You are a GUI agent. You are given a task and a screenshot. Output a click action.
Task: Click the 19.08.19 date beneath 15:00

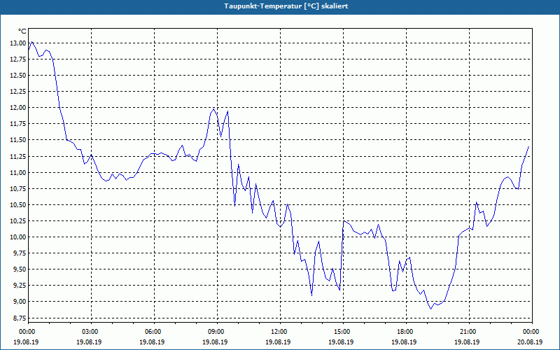point(341,342)
